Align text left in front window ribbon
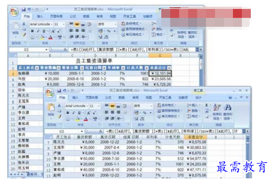 (107, 112)
